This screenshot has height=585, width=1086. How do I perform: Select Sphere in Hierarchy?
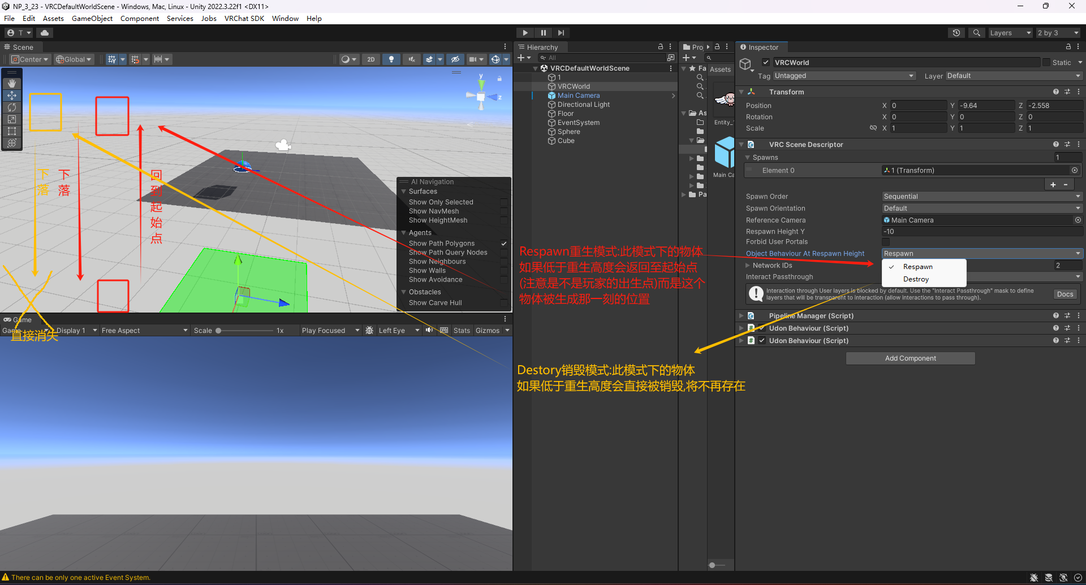569,132
